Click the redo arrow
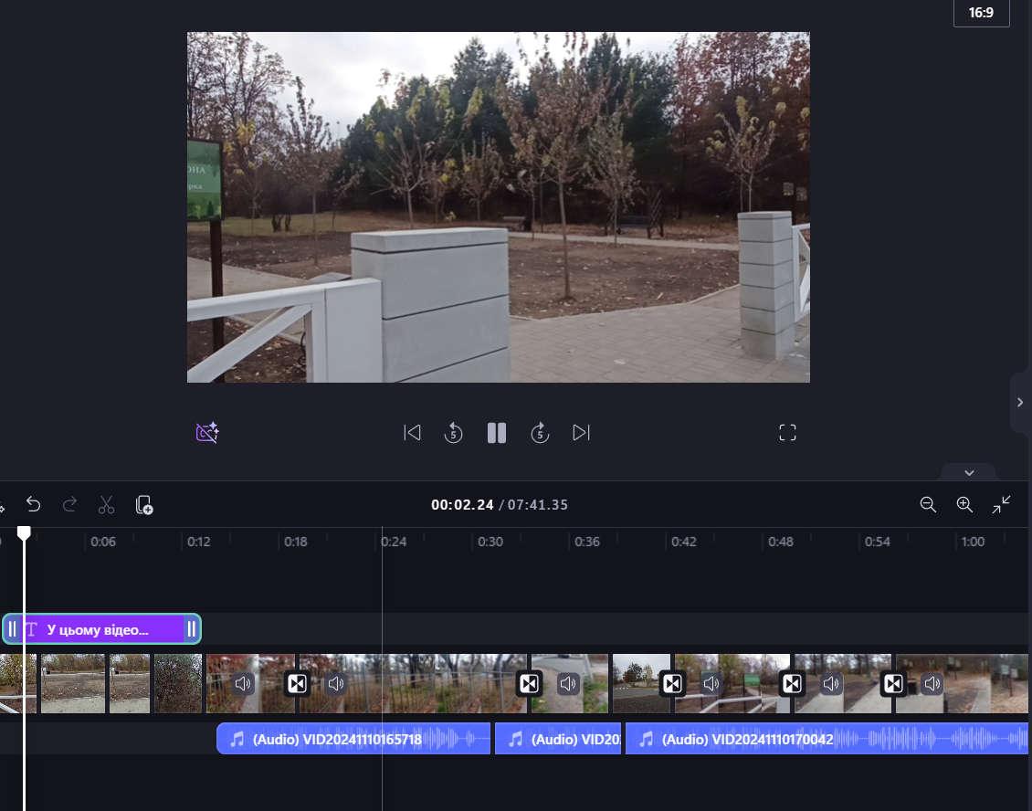 pyautogui.click(x=69, y=505)
